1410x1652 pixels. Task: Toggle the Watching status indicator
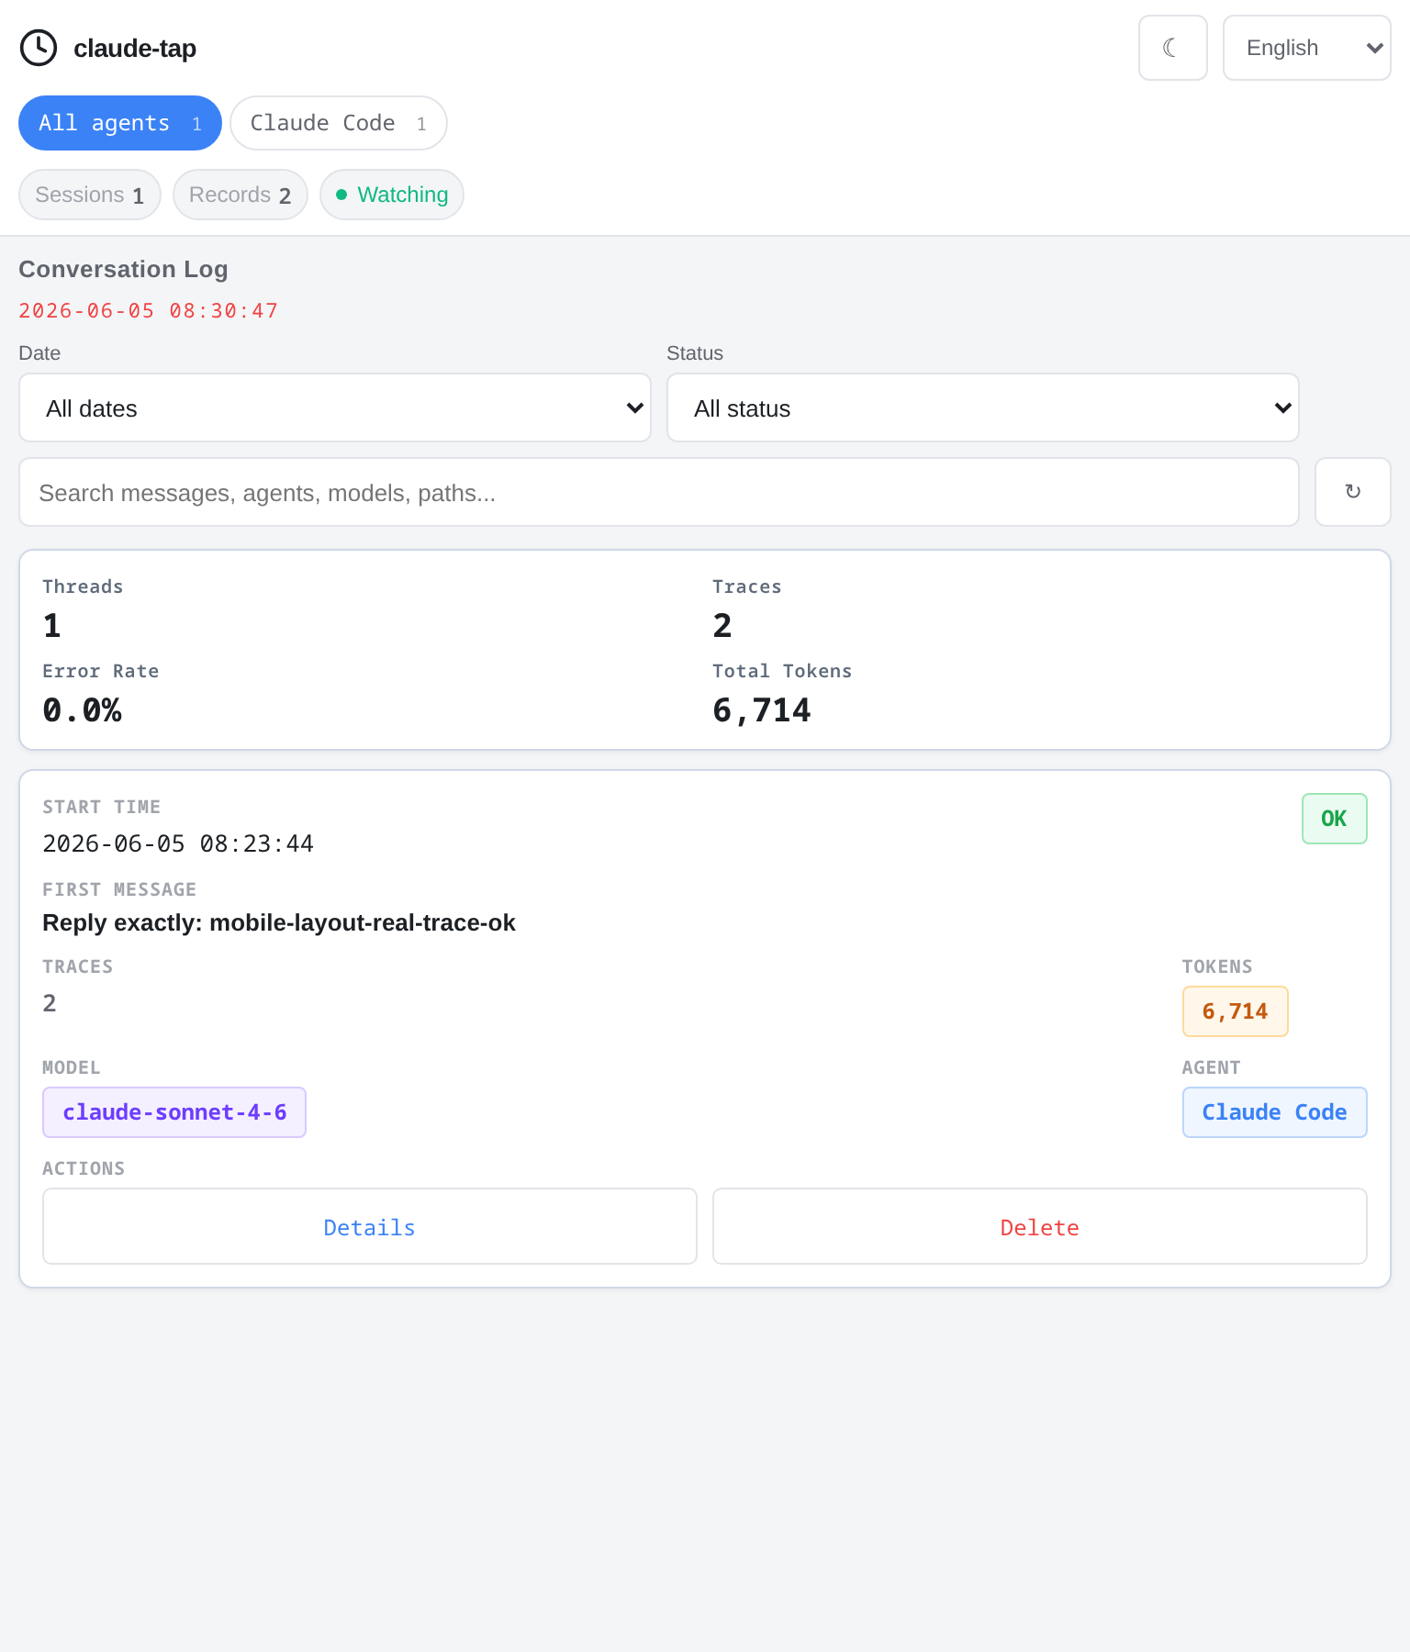[x=392, y=195]
